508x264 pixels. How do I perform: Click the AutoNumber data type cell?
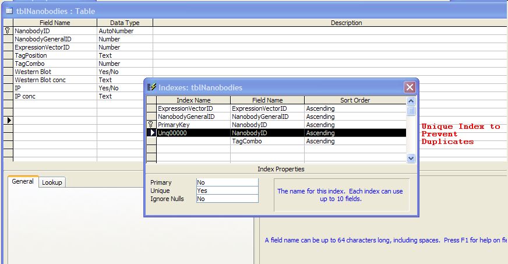pos(125,31)
